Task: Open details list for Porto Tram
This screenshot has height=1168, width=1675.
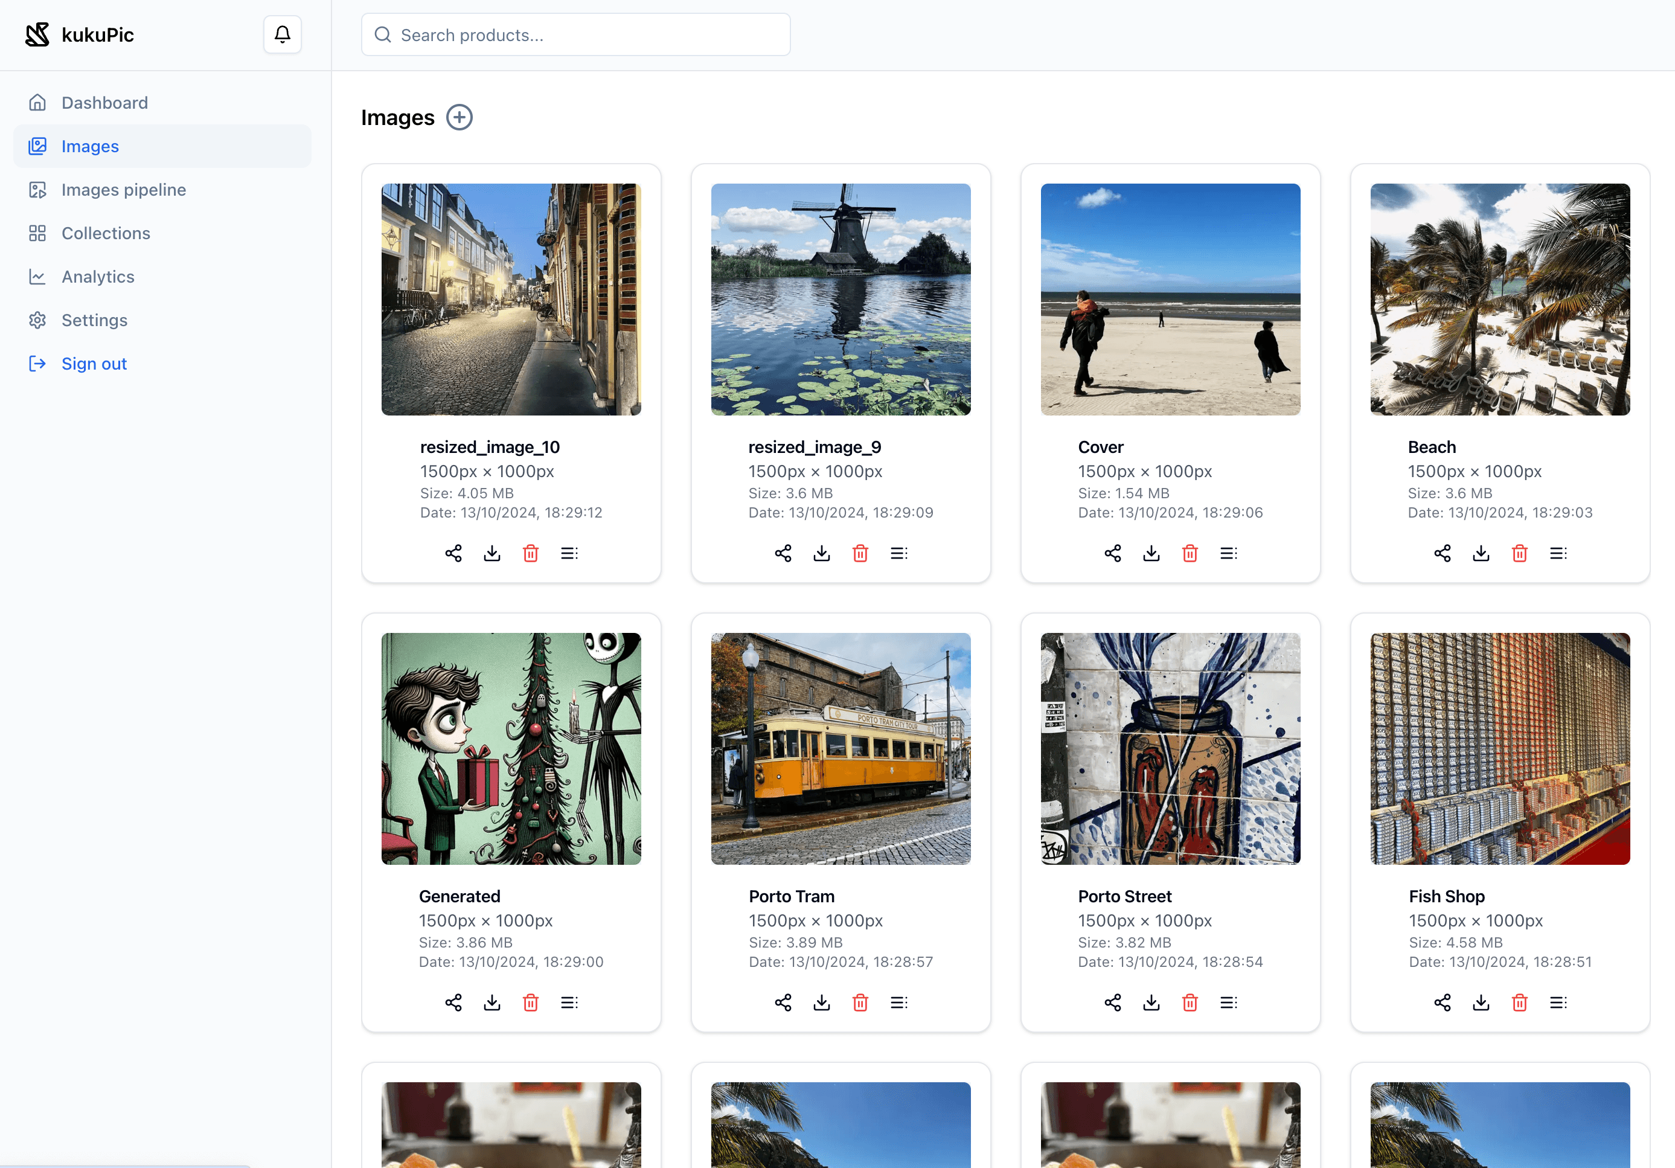Action: point(898,1003)
